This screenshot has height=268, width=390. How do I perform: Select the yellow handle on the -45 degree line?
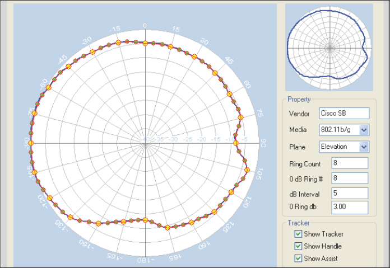pyautogui.click(x=68, y=67)
